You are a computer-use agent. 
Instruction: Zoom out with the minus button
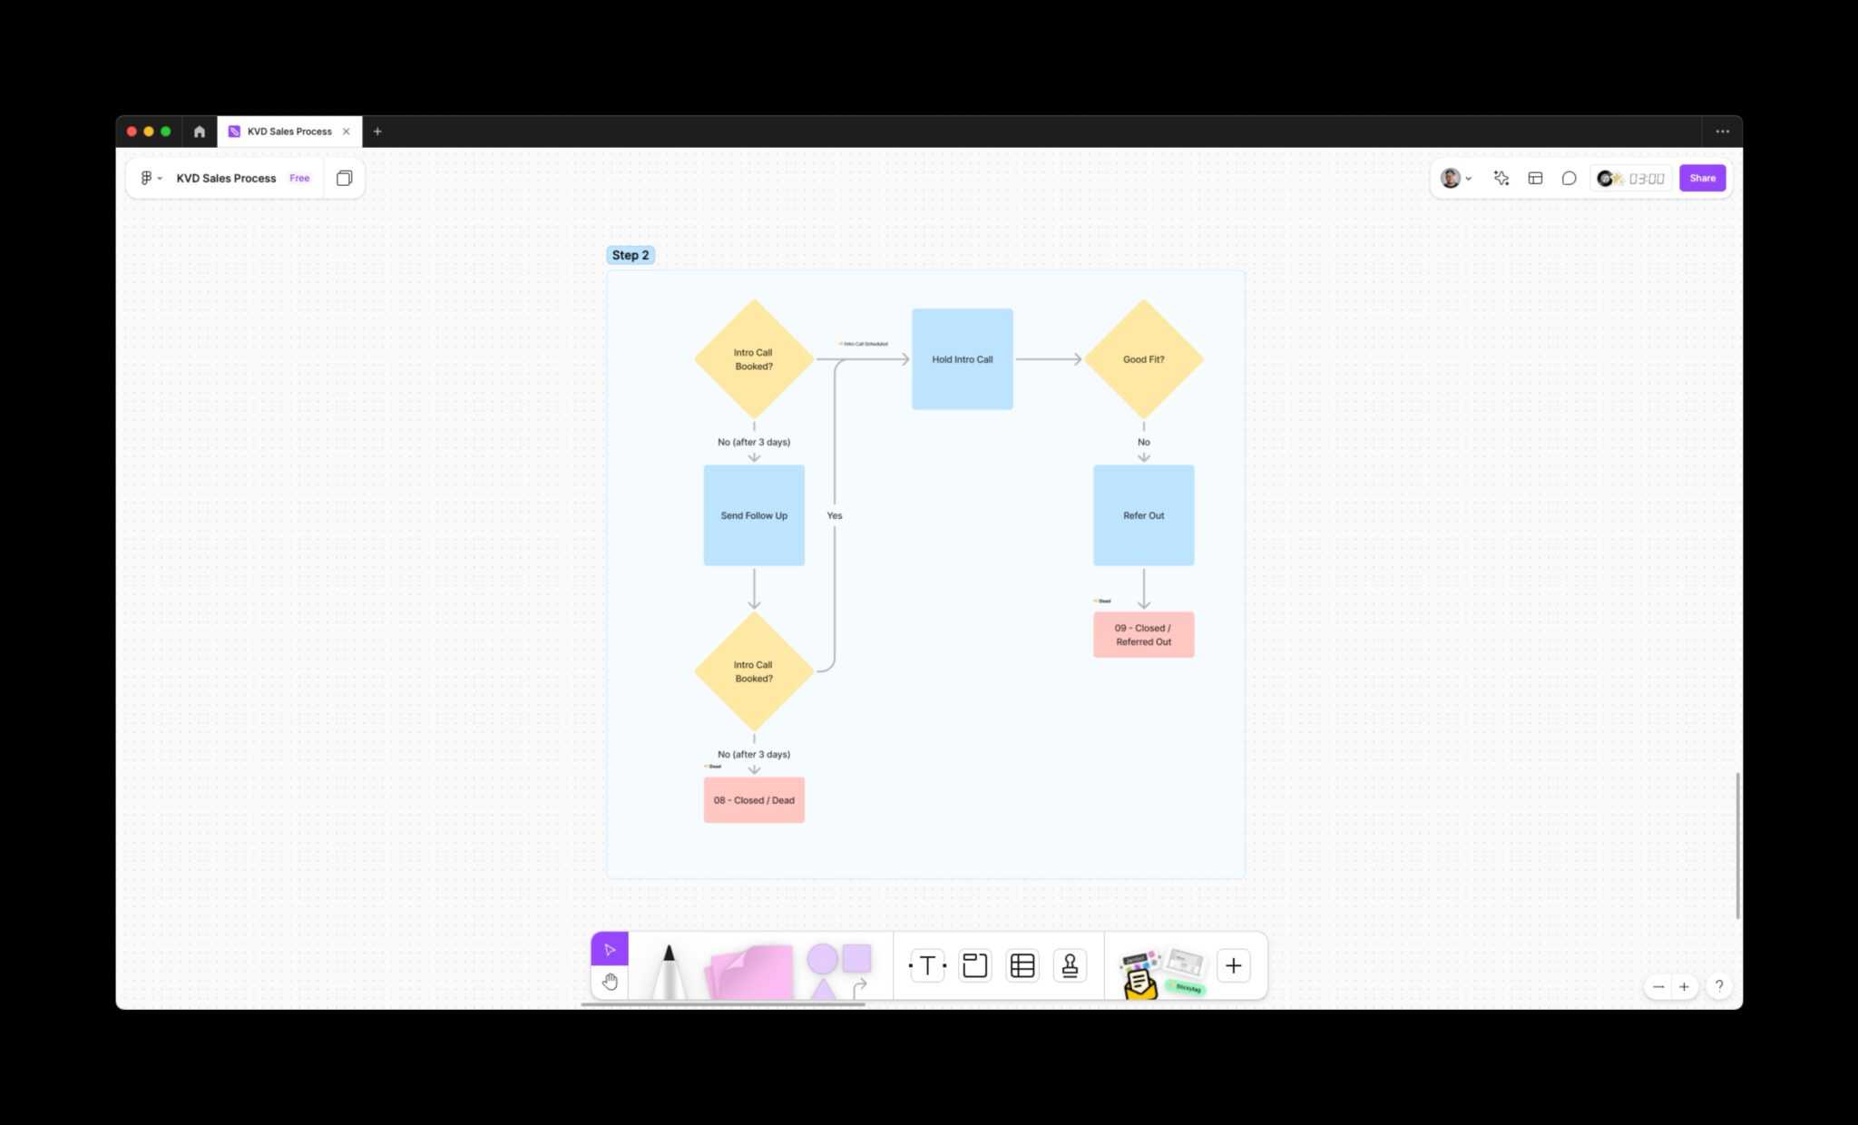[1658, 986]
